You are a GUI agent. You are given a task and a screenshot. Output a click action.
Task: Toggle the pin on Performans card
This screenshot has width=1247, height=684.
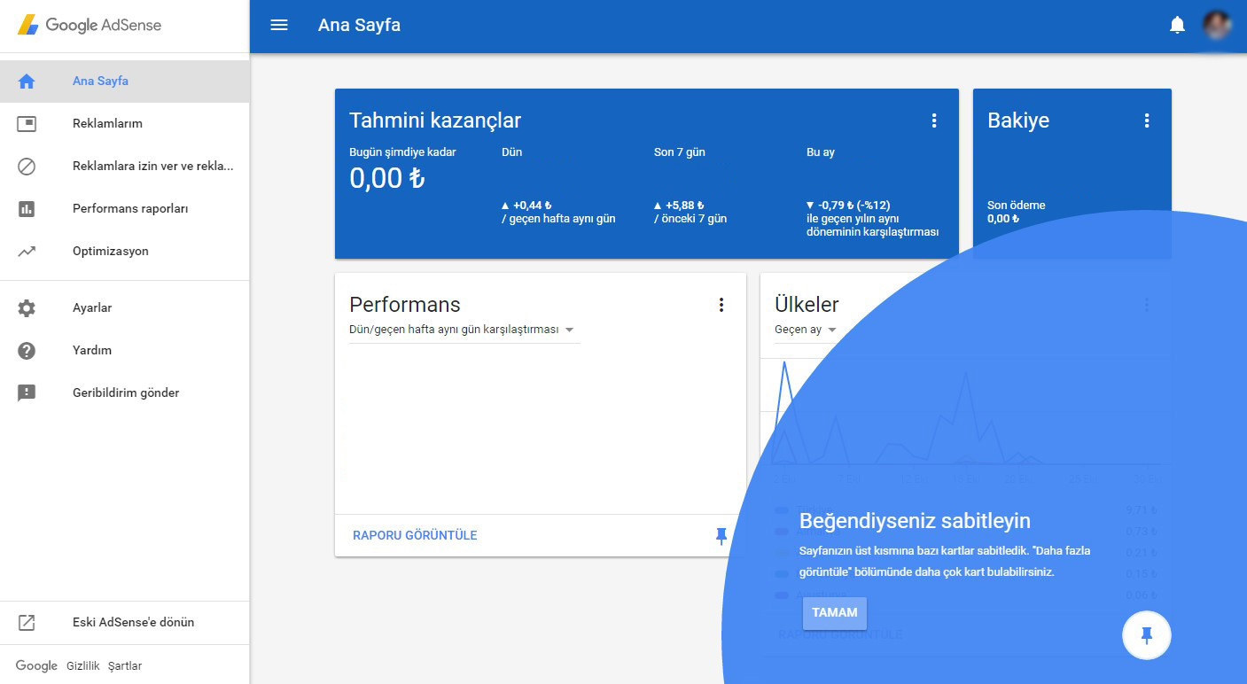[x=721, y=535]
